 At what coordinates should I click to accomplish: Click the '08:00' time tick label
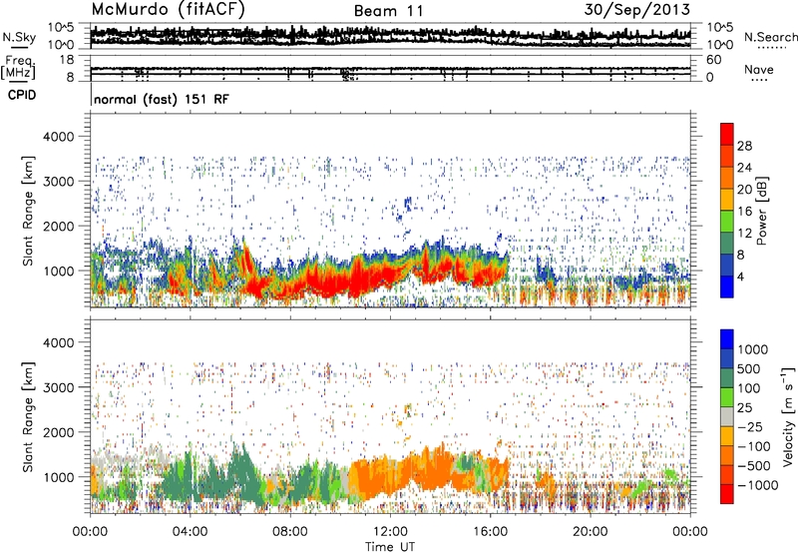click(290, 532)
